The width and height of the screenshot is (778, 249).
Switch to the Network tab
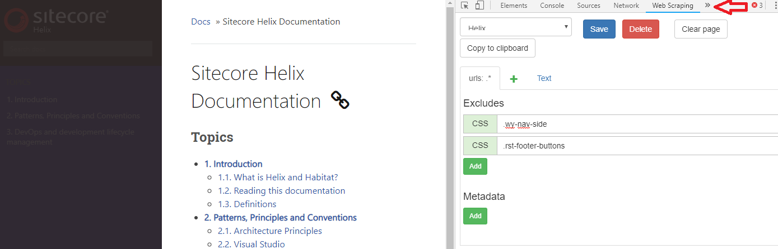626,6
